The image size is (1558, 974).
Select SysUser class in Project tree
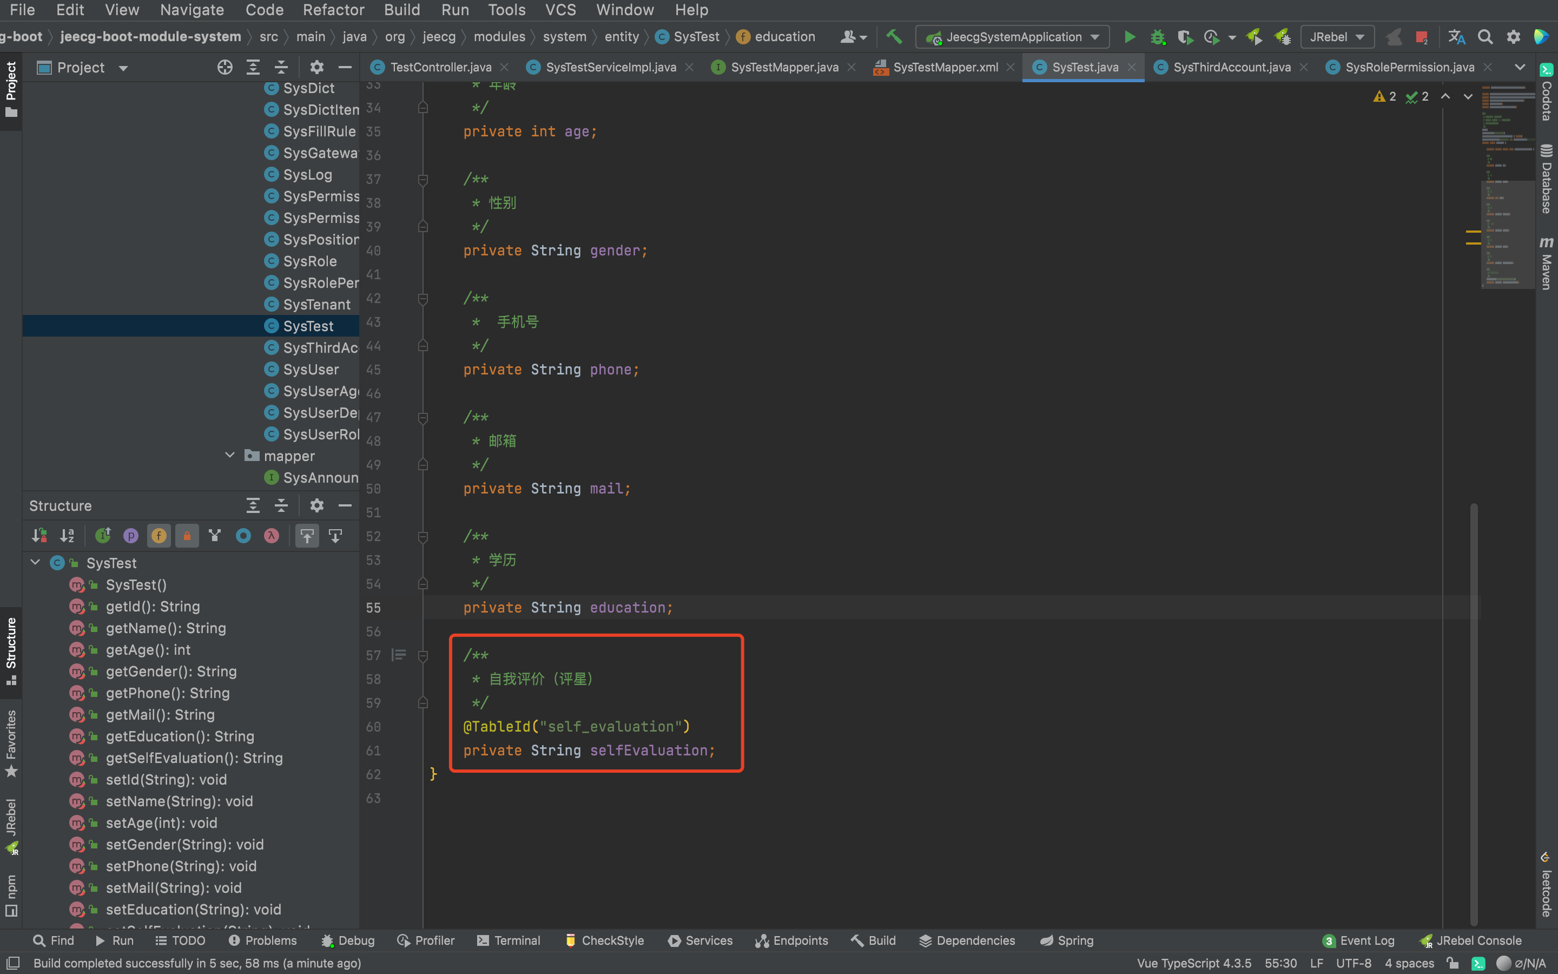[x=311, y=369]
